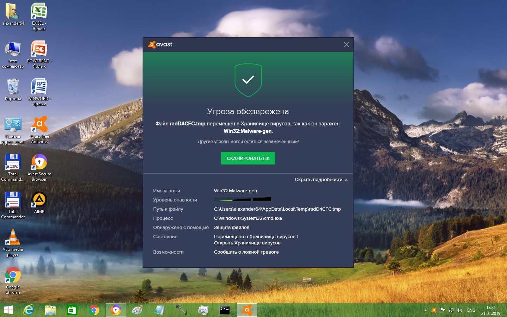The image size is (507, 317).
Task: Click the Avast taskbar button
Action: point(247,310)
